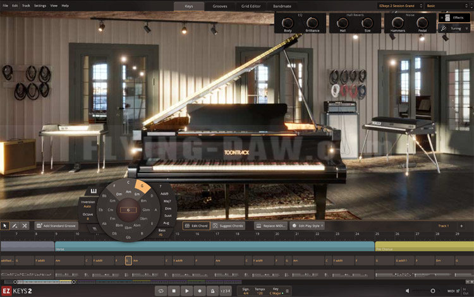Adjust the Brilliance knob
This screenshot has height=297, width=474.
click(312, 23)
